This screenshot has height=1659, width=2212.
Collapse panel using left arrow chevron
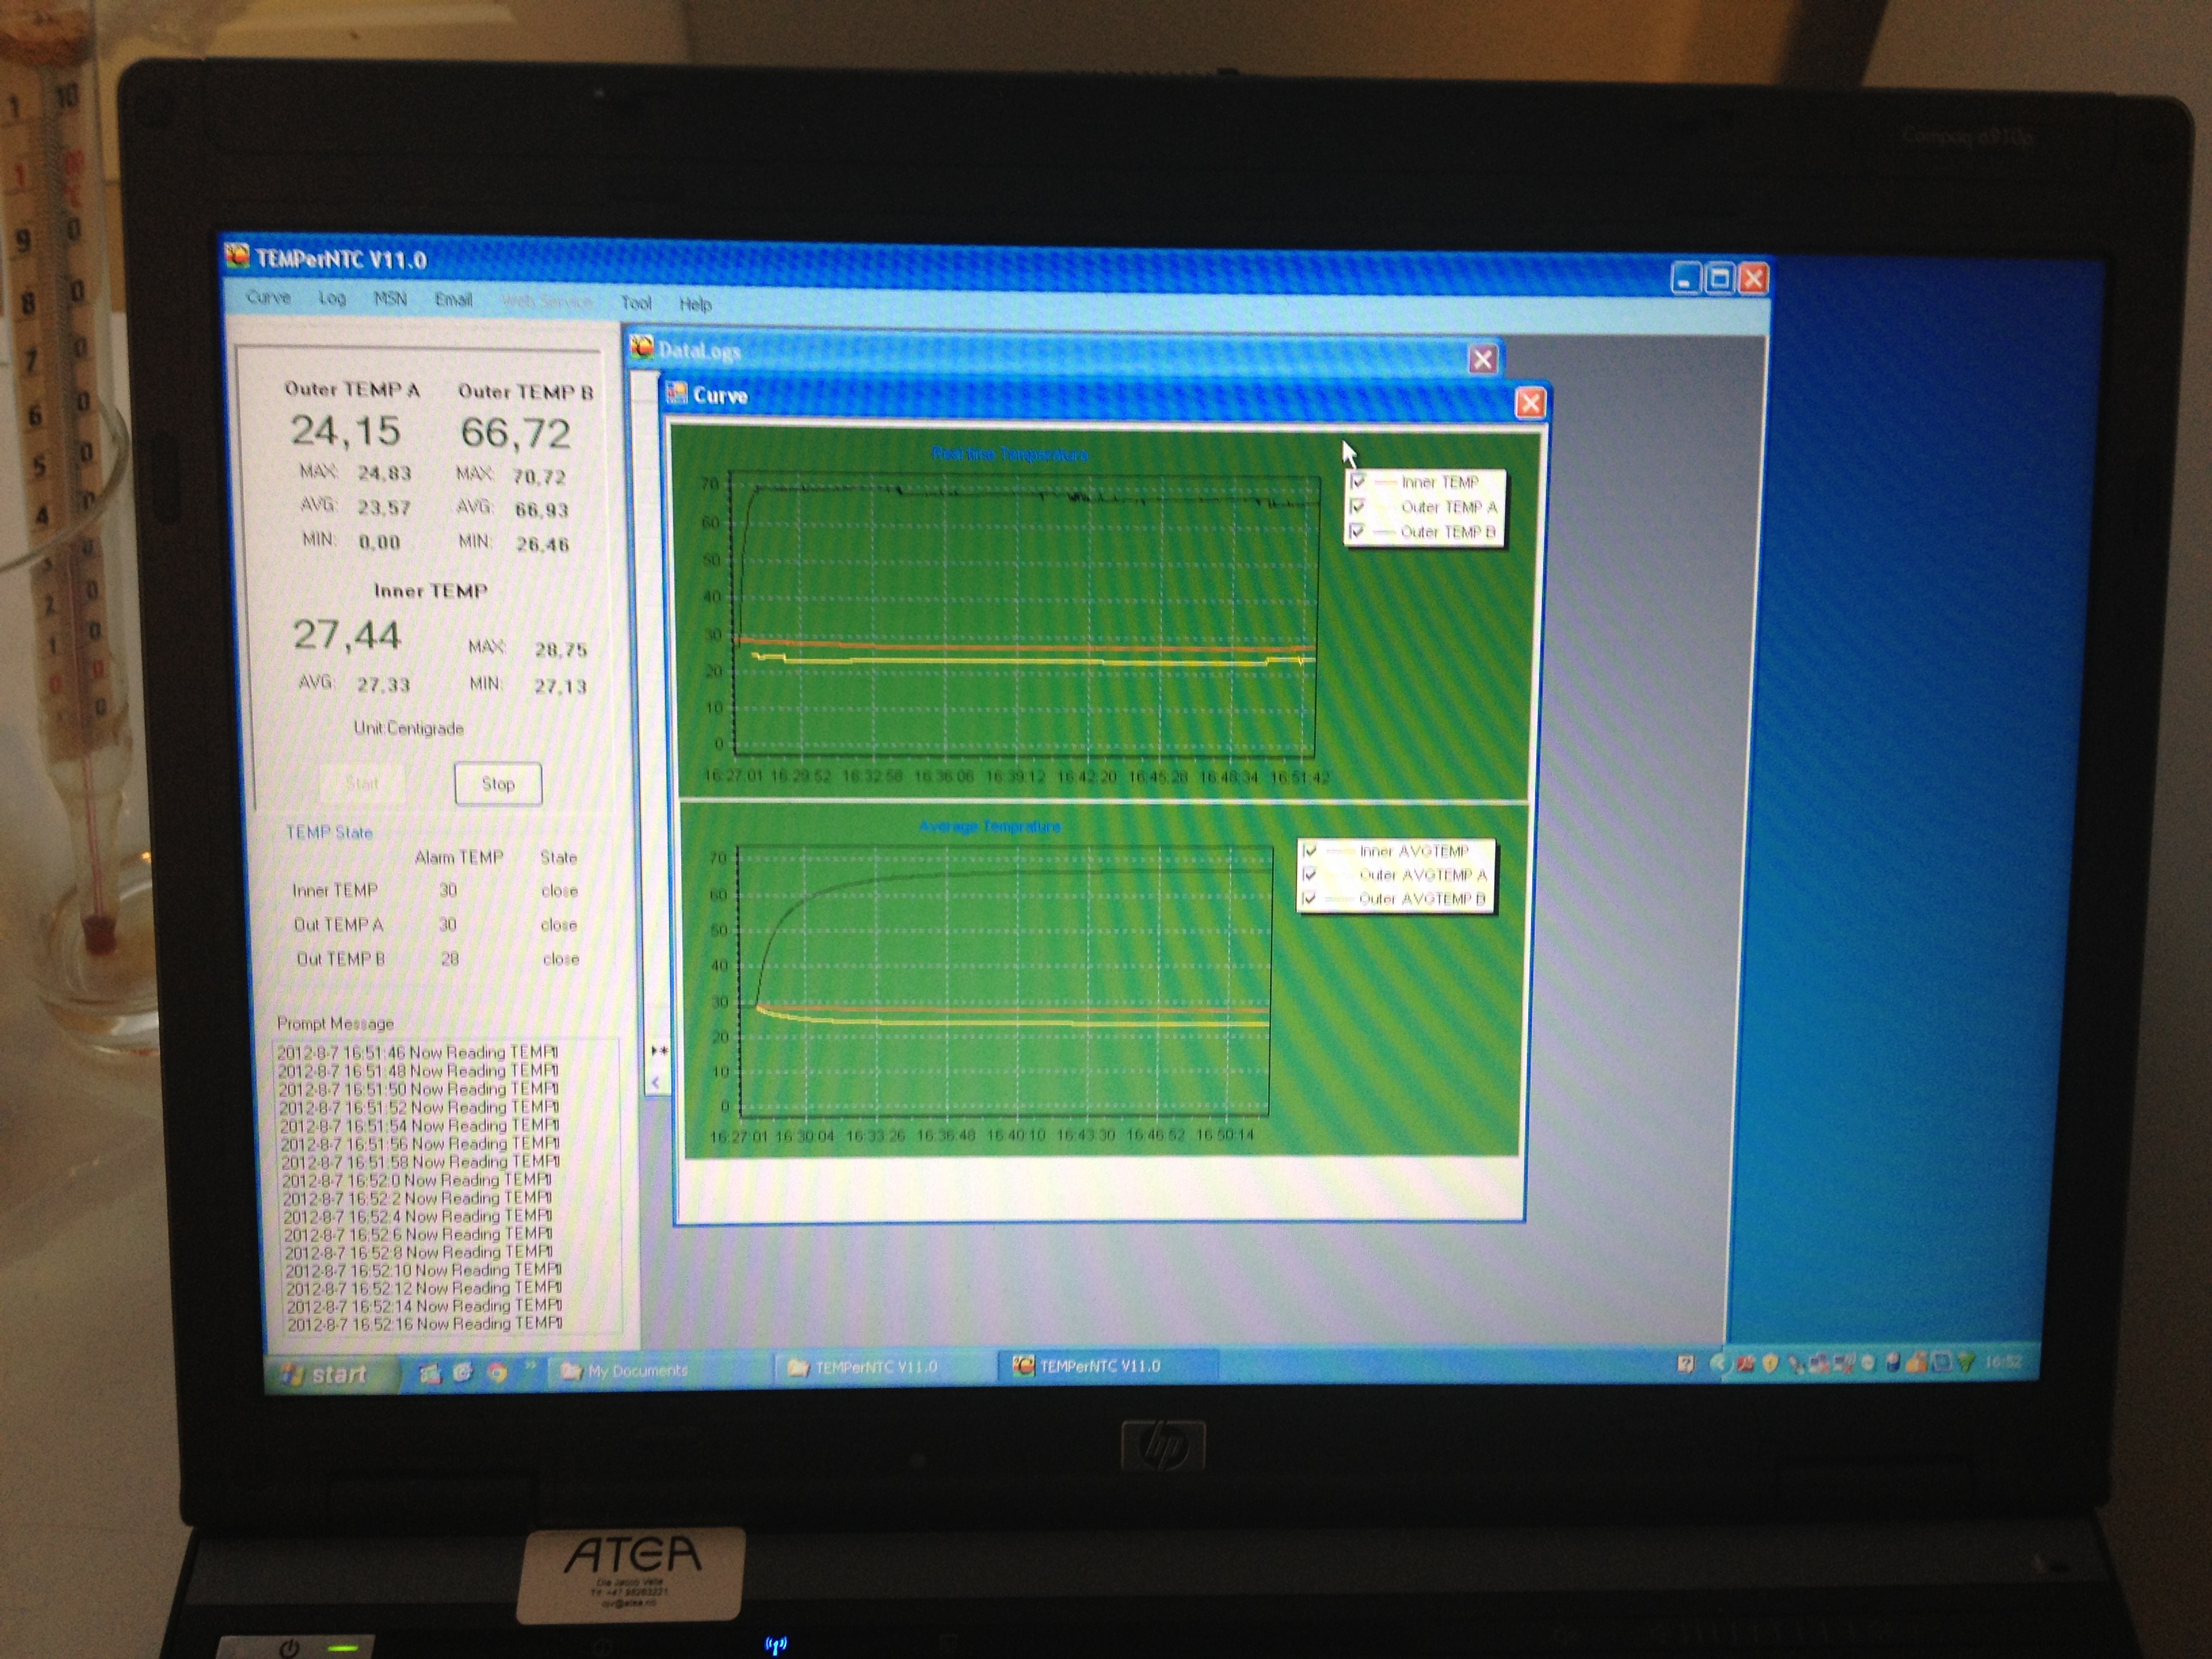tap(656, 1082)
